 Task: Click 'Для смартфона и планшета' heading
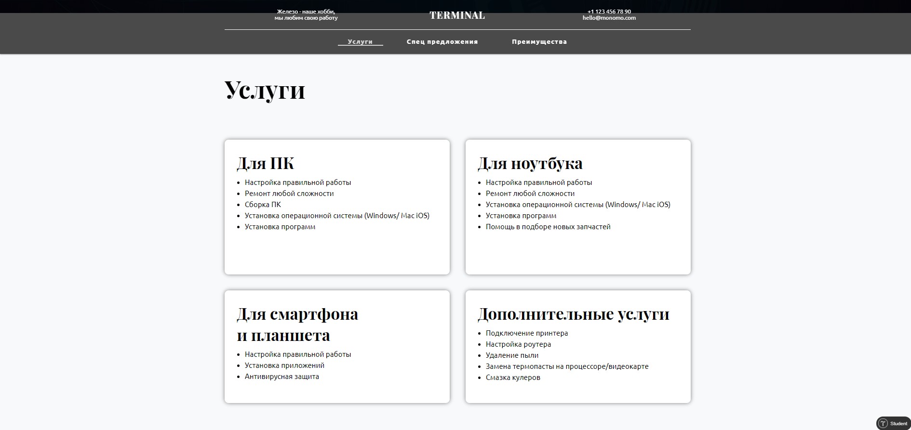point(297,325)
